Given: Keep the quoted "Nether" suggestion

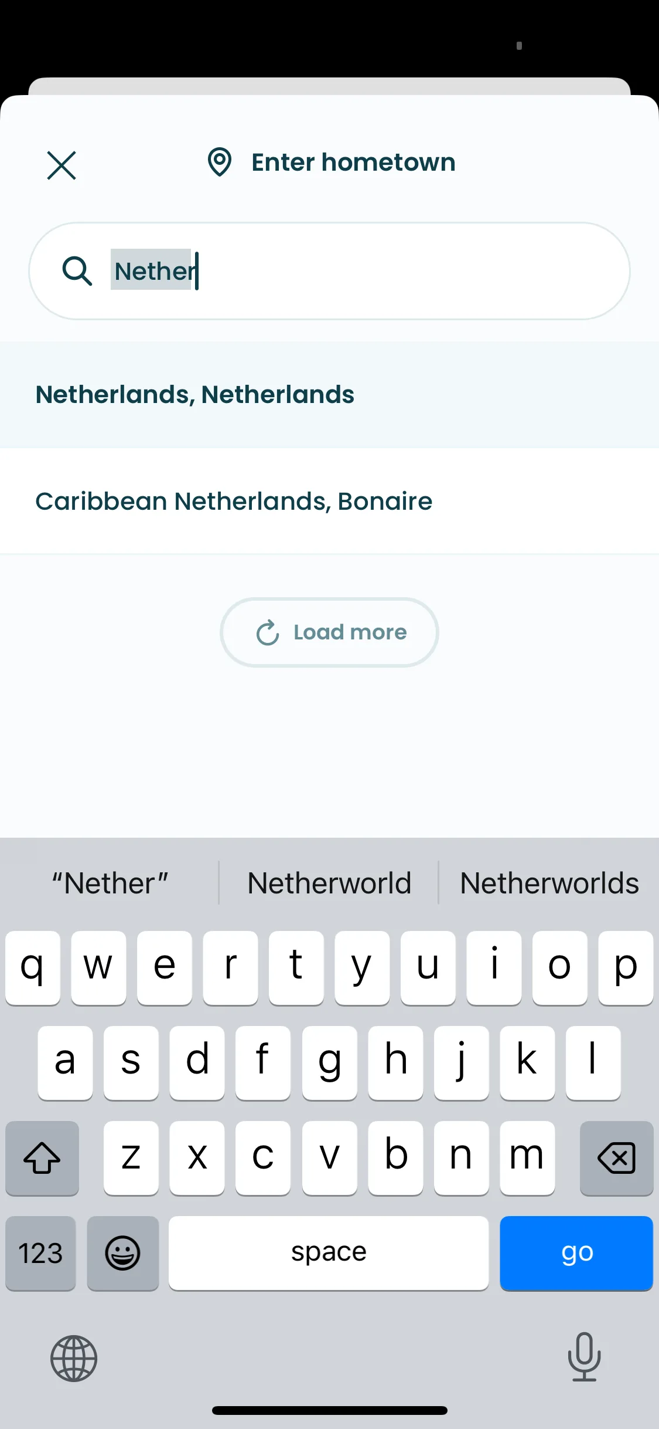Looking at the screenshot, I should tap(110, 883).
